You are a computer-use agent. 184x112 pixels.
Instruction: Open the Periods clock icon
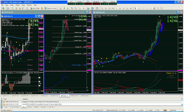92,8
